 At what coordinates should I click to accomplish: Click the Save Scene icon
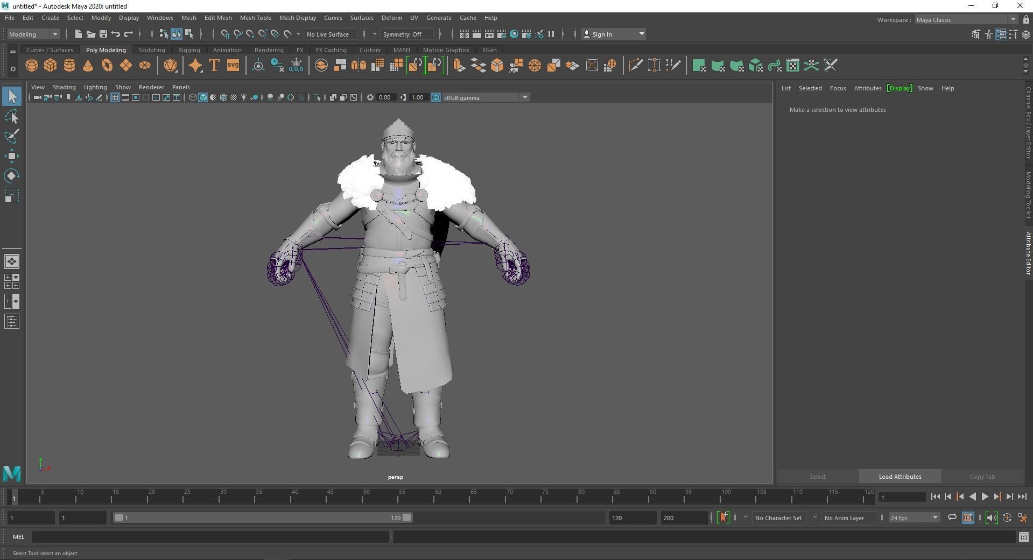103,34
